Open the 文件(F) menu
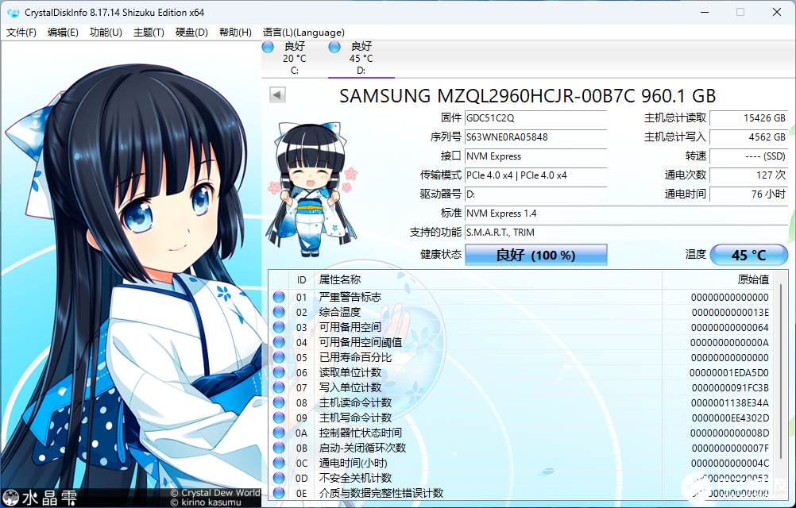The image size is (796, 508). pos(21,33)
